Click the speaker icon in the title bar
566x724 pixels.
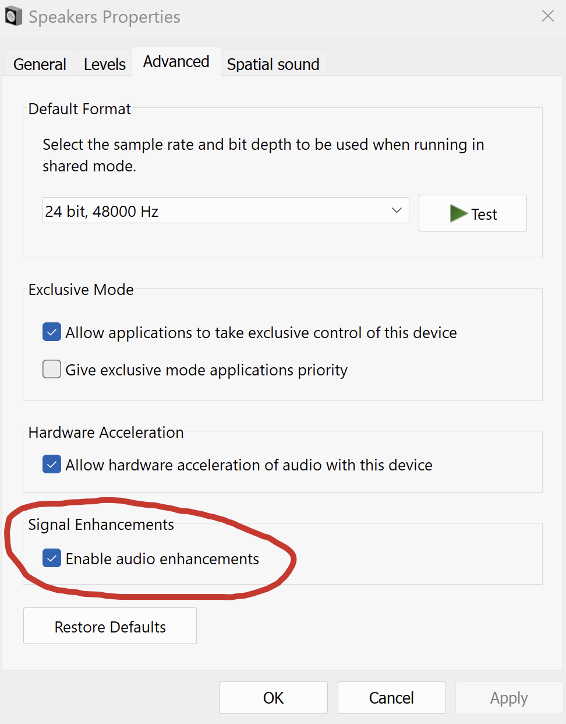pyautogui.click(x=13, y=16)
